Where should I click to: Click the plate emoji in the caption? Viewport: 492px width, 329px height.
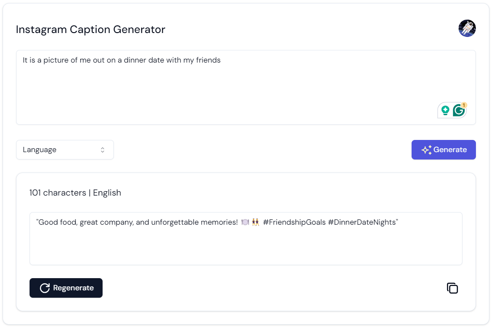click(245, 222)
